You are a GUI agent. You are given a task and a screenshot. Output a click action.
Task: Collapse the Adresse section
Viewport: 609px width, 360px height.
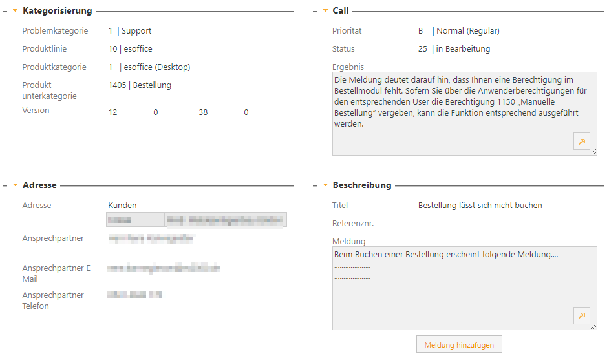click(x=15, y=185)
